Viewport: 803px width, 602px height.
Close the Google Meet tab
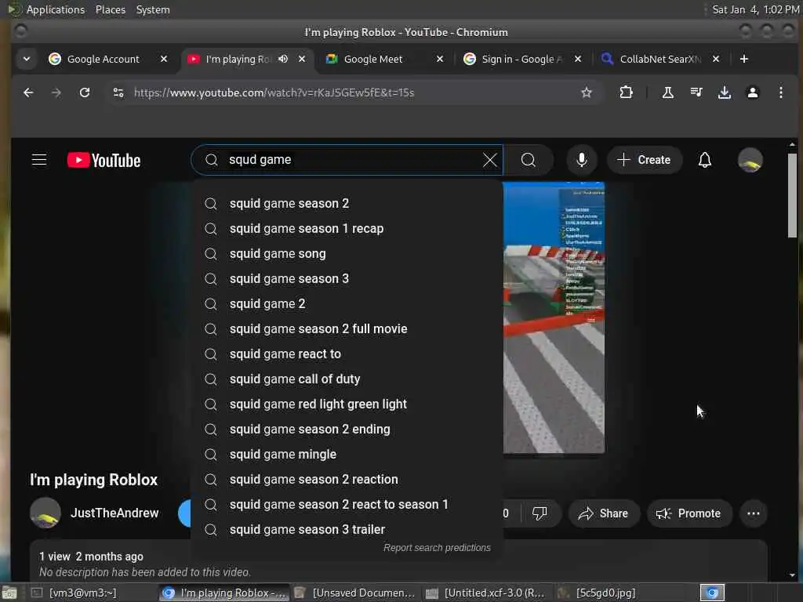(x=439, y=59)
